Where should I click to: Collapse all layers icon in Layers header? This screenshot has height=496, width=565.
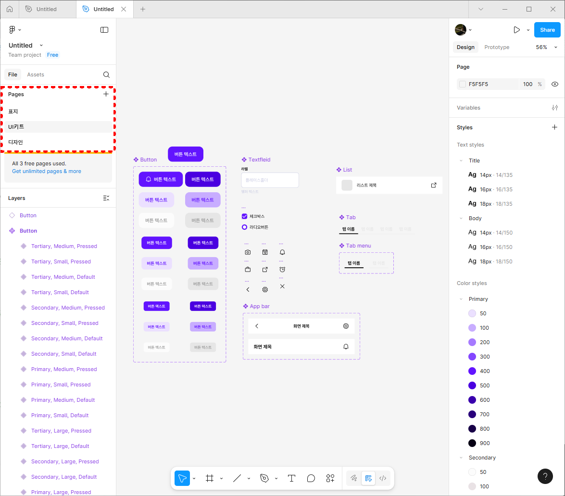click(106, 198)
